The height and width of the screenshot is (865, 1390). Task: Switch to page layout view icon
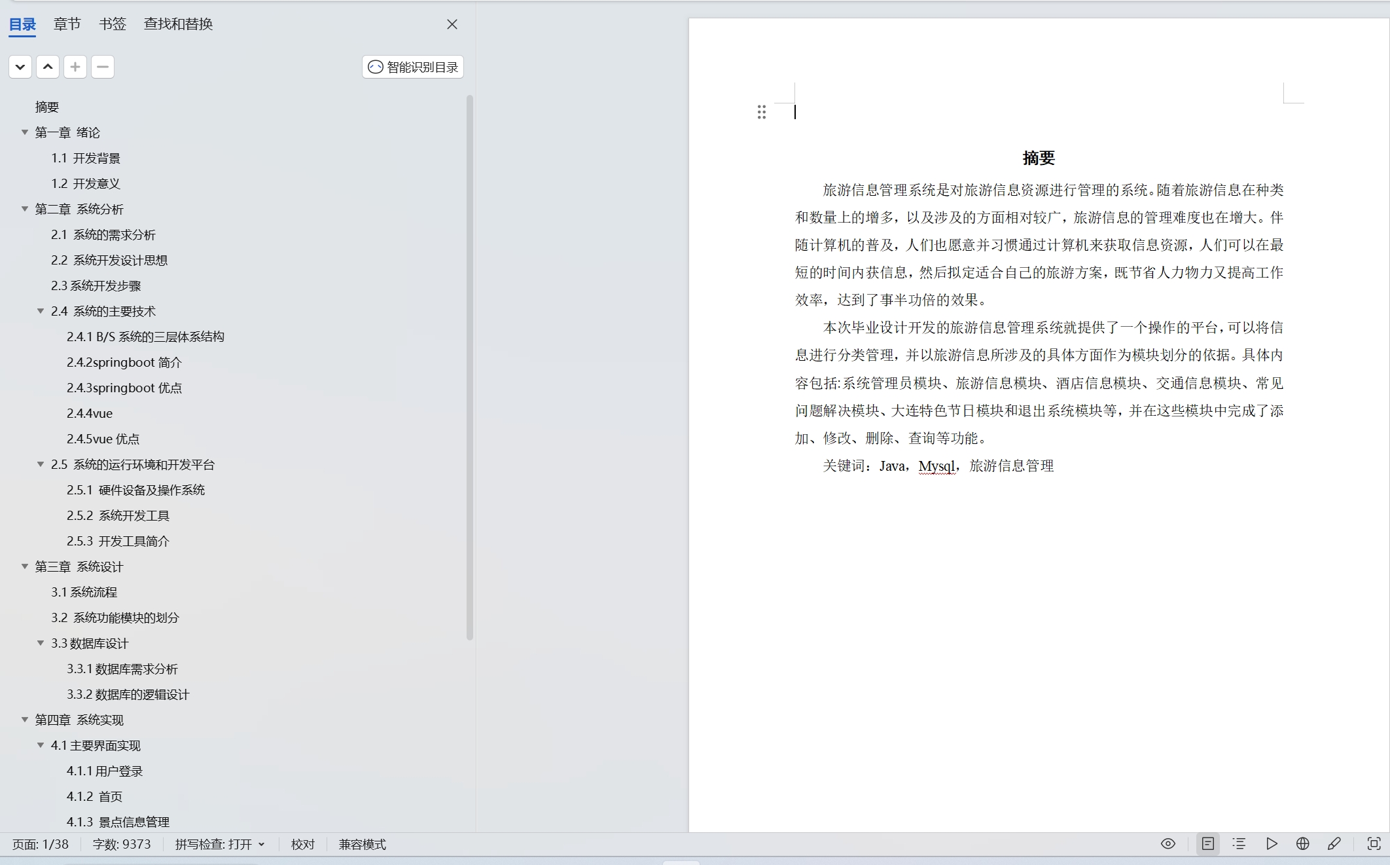(x=1207, y=843)
